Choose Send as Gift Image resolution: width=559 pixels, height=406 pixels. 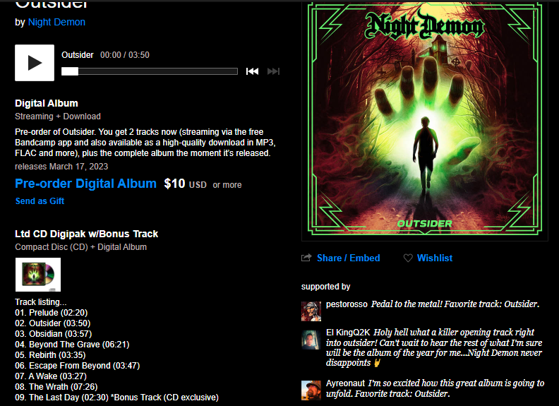pos(40,201)
